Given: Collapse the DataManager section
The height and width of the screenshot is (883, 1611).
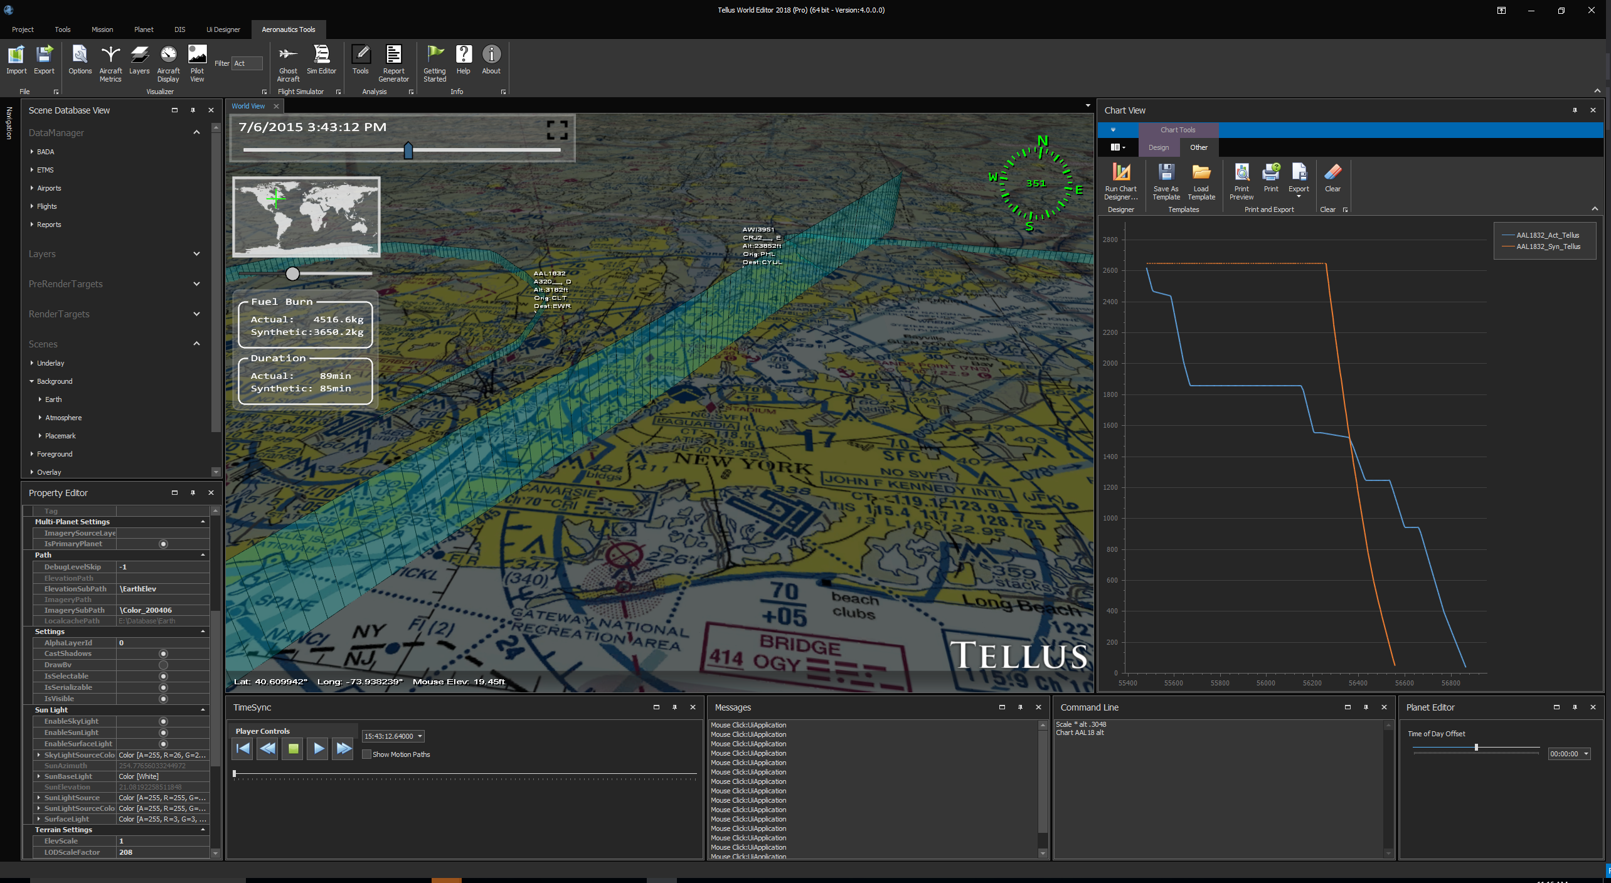Looking at the screenshot, I should coord(196,132).
